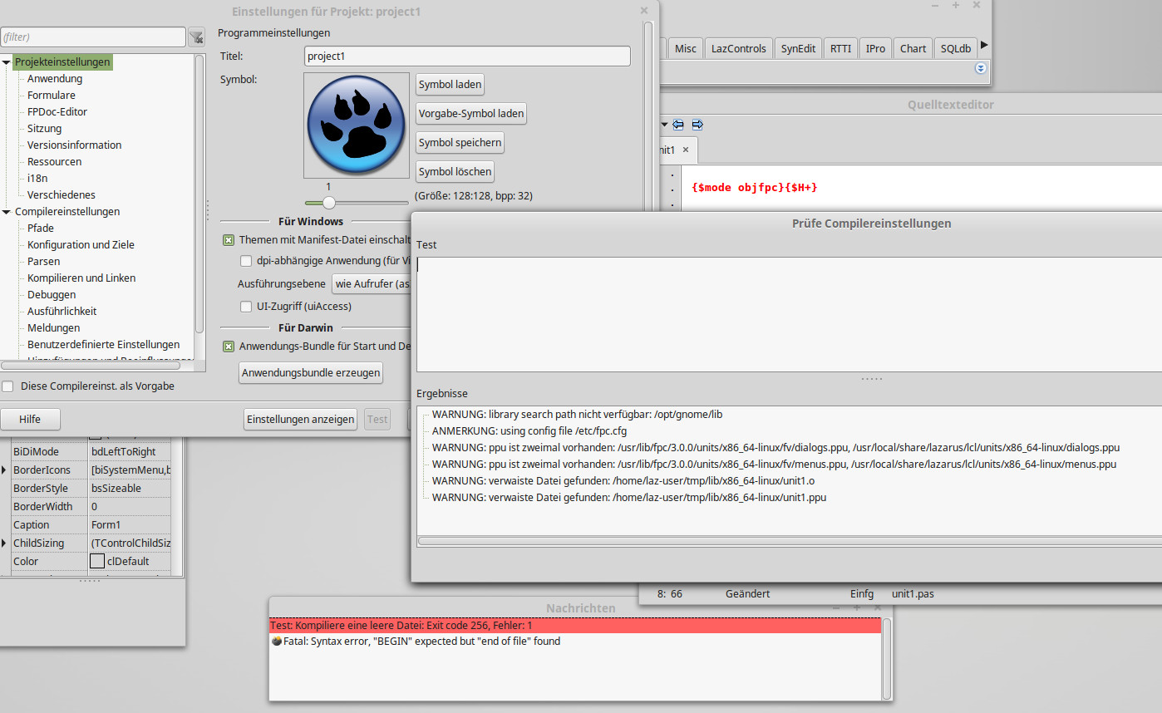Click the 'Symbol laden' button
The width and height of the screenshot is (1162, 713).
click(450, 85)
